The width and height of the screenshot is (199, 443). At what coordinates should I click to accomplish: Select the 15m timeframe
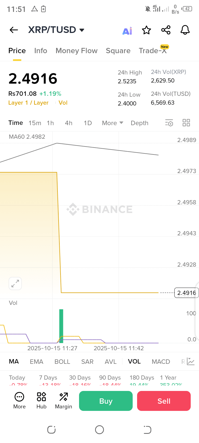(x=35, y=123)
